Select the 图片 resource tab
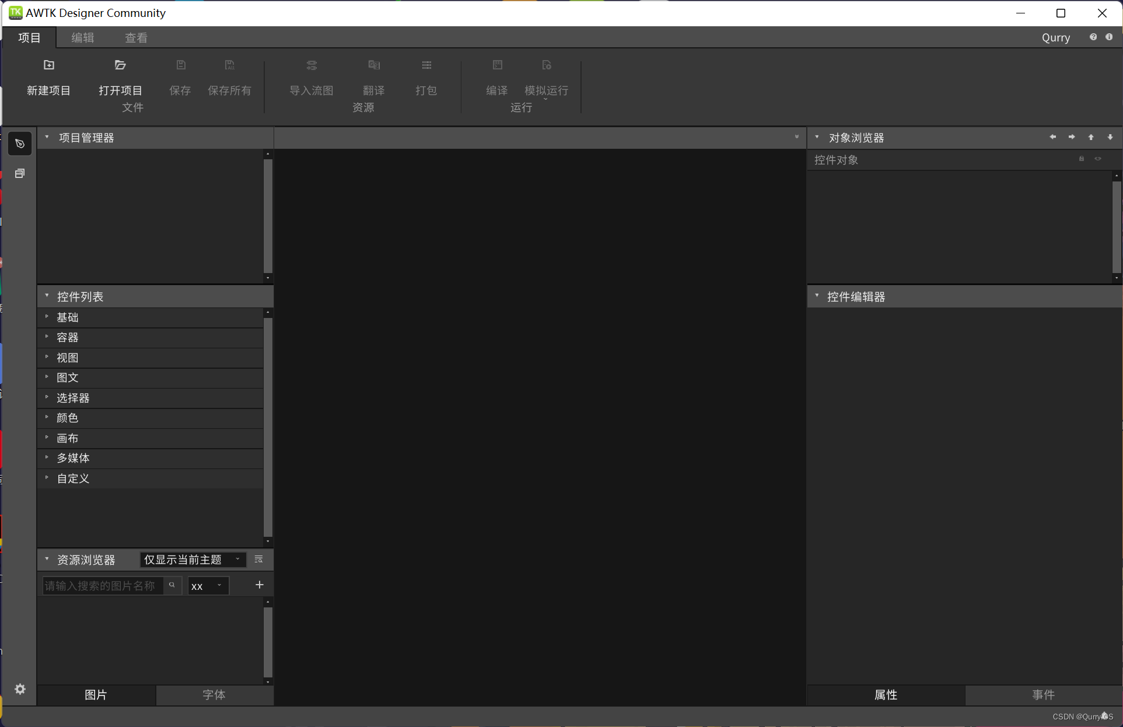The image size is (1123, 727). click(x=96, y=695)
